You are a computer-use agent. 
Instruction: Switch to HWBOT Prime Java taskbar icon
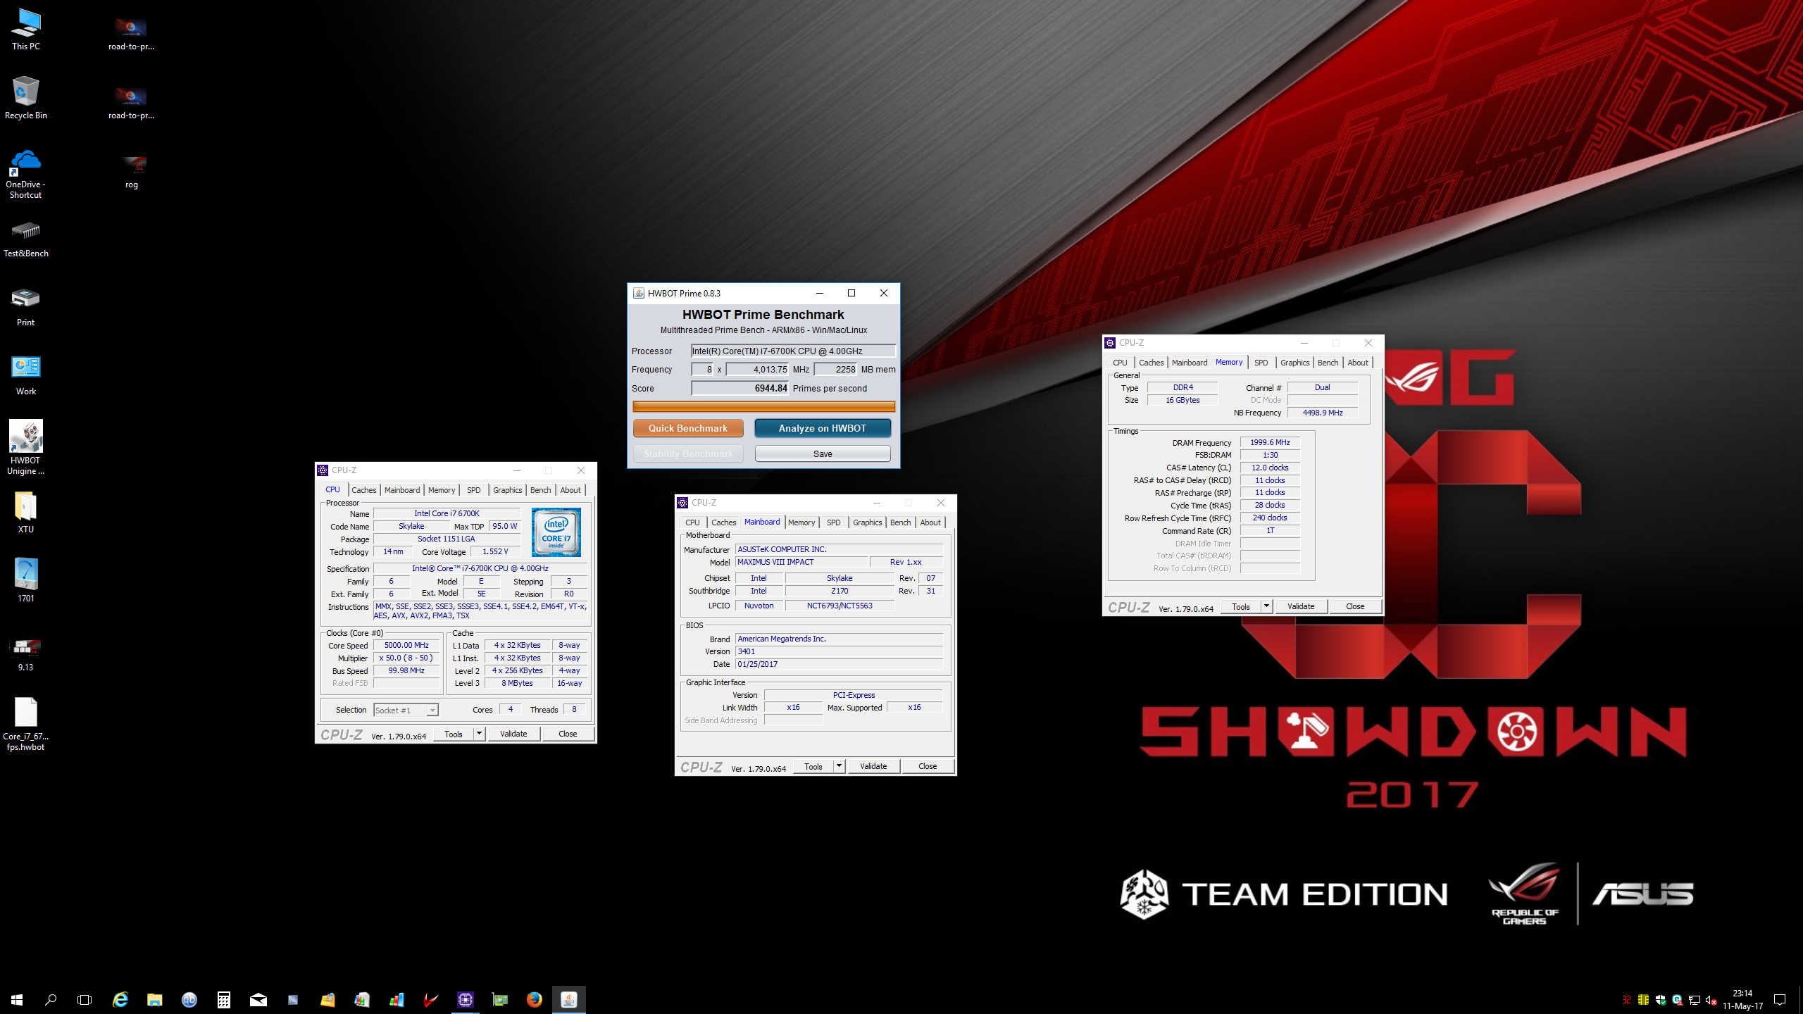click(x=569, y=999)
